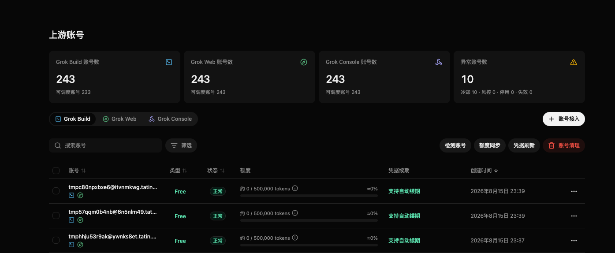This screenshot has width=615, height=253.
Task: Click Web badge icon under tmp57qqm0b4nb account
Action: (80, 220)
